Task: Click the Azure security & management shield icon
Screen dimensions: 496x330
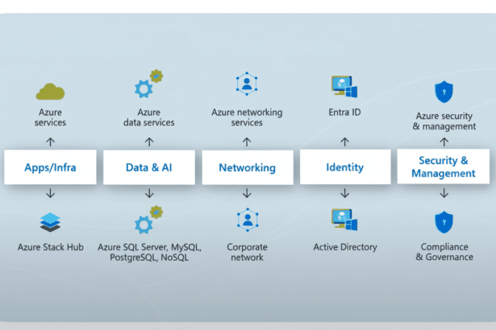Action: (444, 90)
